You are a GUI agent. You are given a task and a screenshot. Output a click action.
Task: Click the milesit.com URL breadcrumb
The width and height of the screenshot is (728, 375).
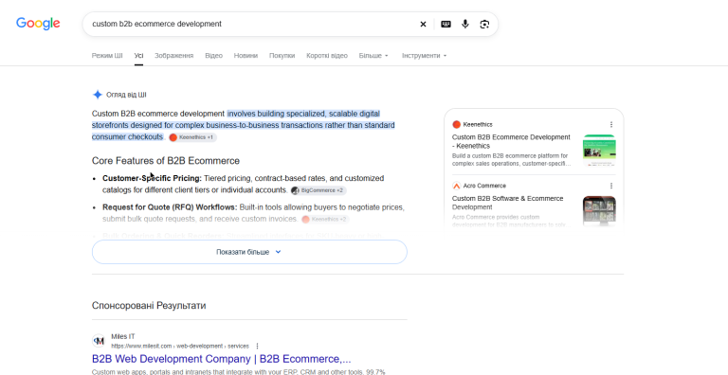point(180,347)
